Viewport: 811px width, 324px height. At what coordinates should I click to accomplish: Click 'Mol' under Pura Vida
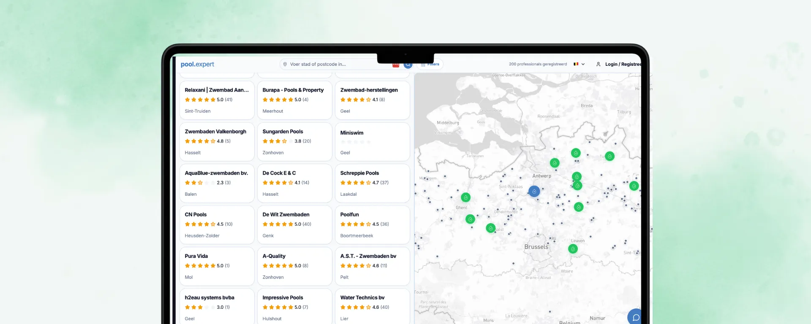pos(188,277)
